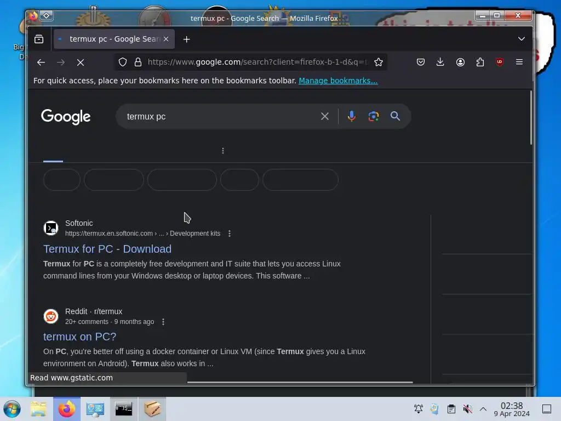Open clock showing 02:38
The height and width of the screenshot is (421, 561).
[512, 409]
